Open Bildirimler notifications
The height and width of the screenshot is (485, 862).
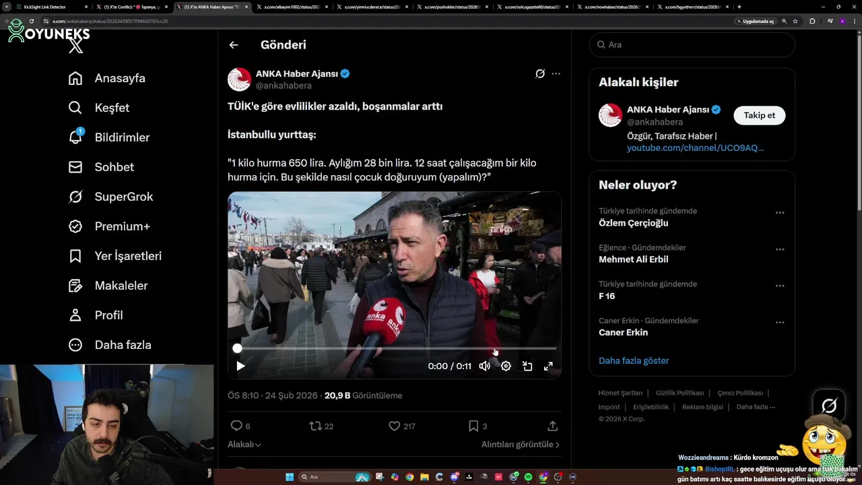(x=109, y=137)
